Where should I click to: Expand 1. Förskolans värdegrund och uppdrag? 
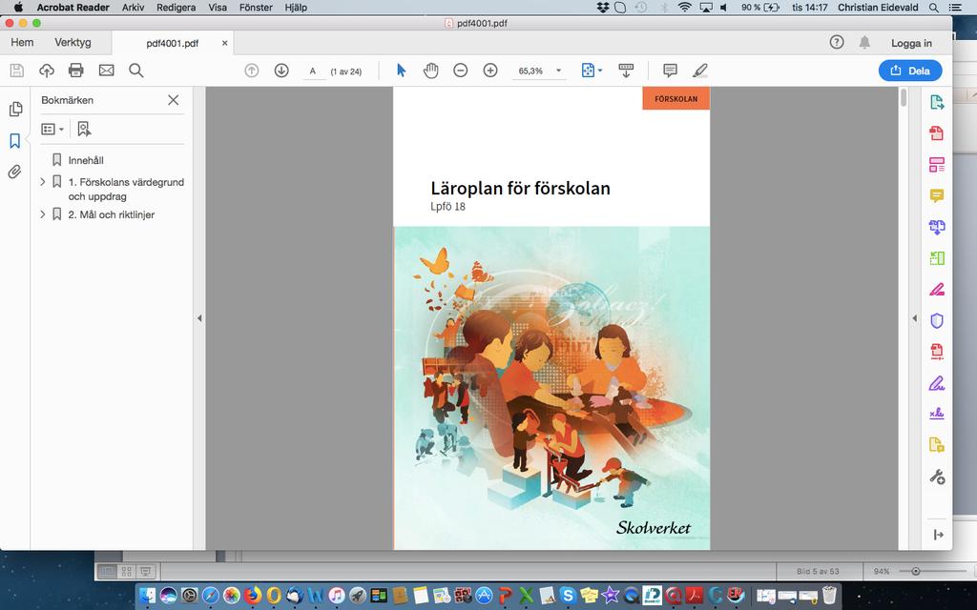tap(42, 182)
